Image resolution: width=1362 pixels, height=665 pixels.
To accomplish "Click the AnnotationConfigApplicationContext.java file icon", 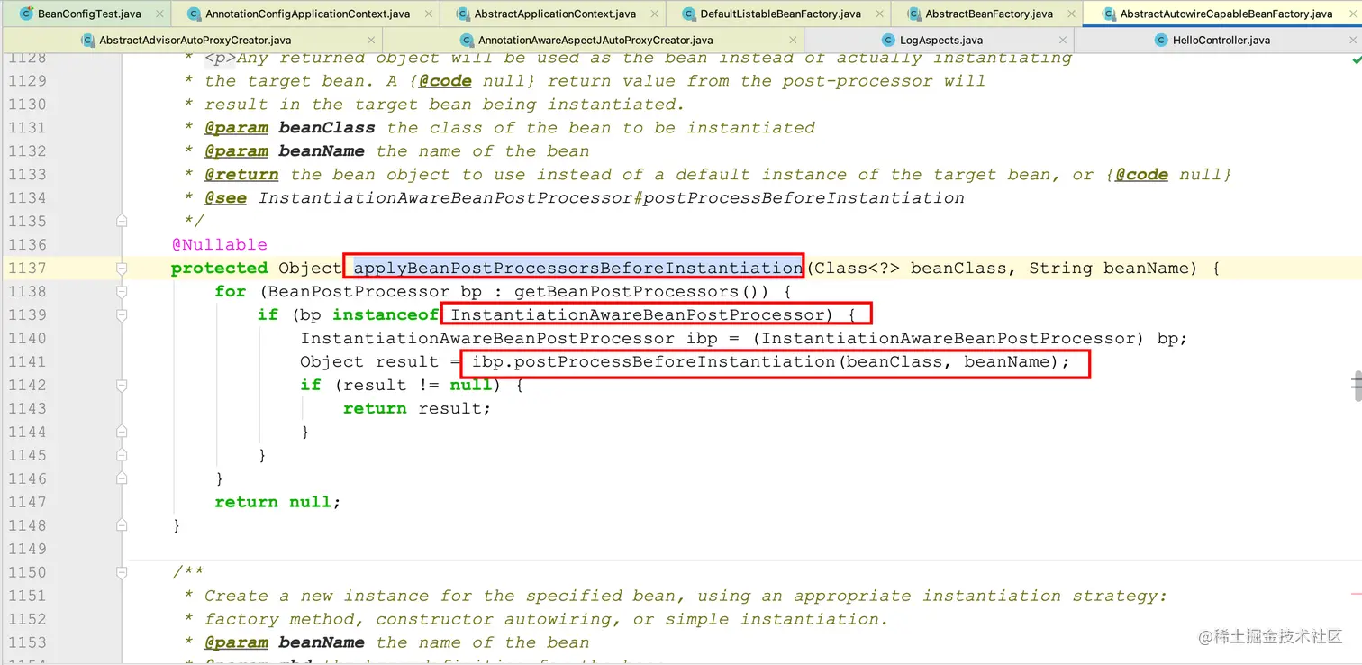I will [x=194, y=14].
